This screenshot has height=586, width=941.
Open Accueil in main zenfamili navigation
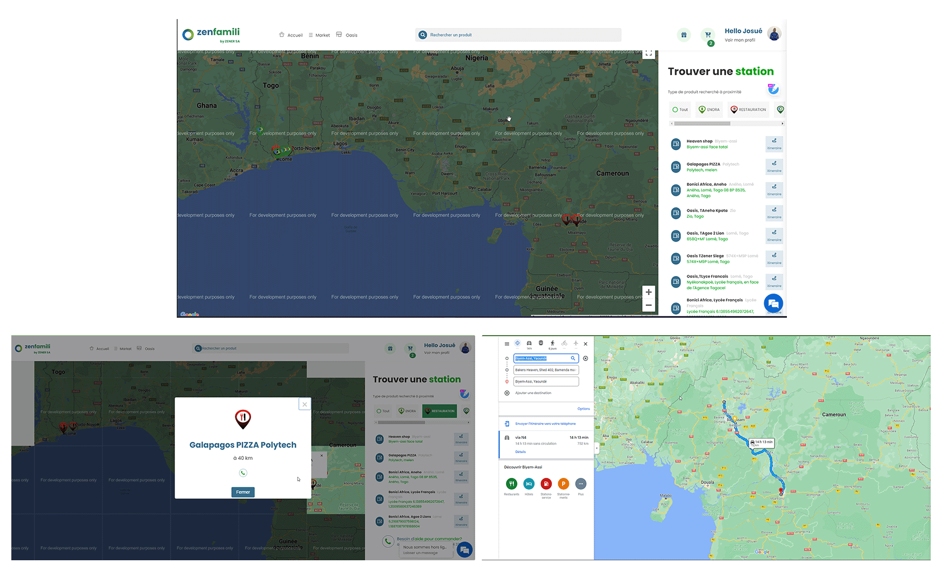291,35
